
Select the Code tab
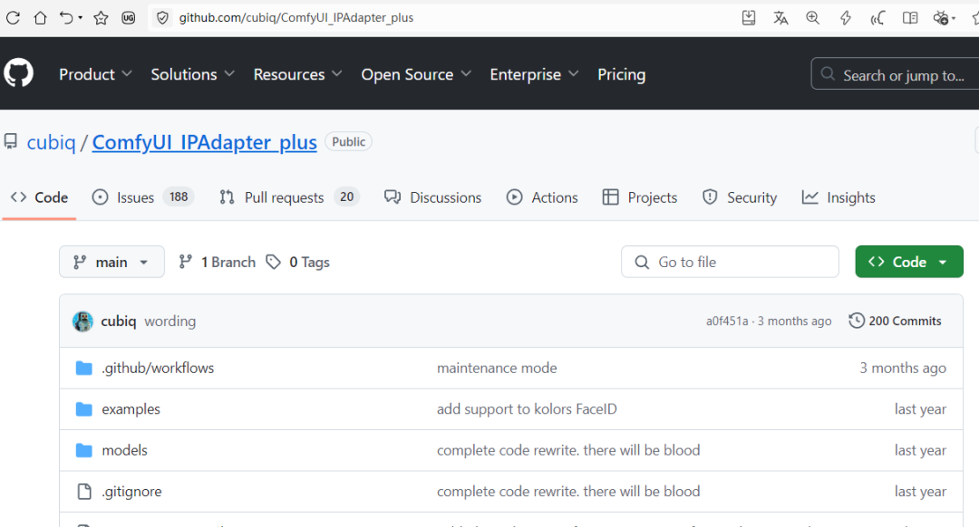click(39, 197)
